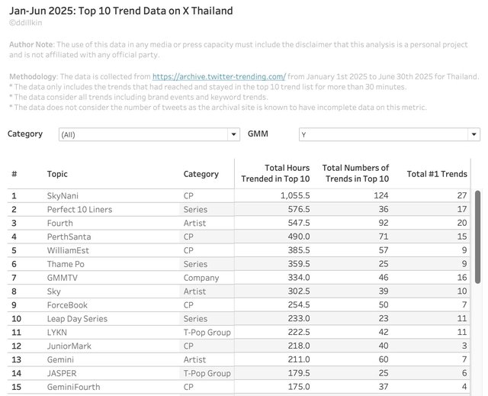This screenshot has width=488, height=396.
Task: Select the SkyNani row
Action: tap(239, 195)
